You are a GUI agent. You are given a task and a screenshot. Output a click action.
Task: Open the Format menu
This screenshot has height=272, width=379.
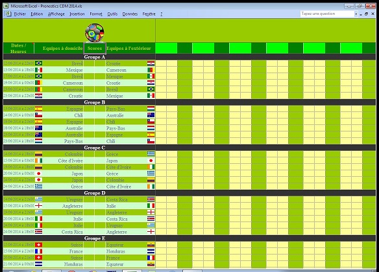point(96,14)
